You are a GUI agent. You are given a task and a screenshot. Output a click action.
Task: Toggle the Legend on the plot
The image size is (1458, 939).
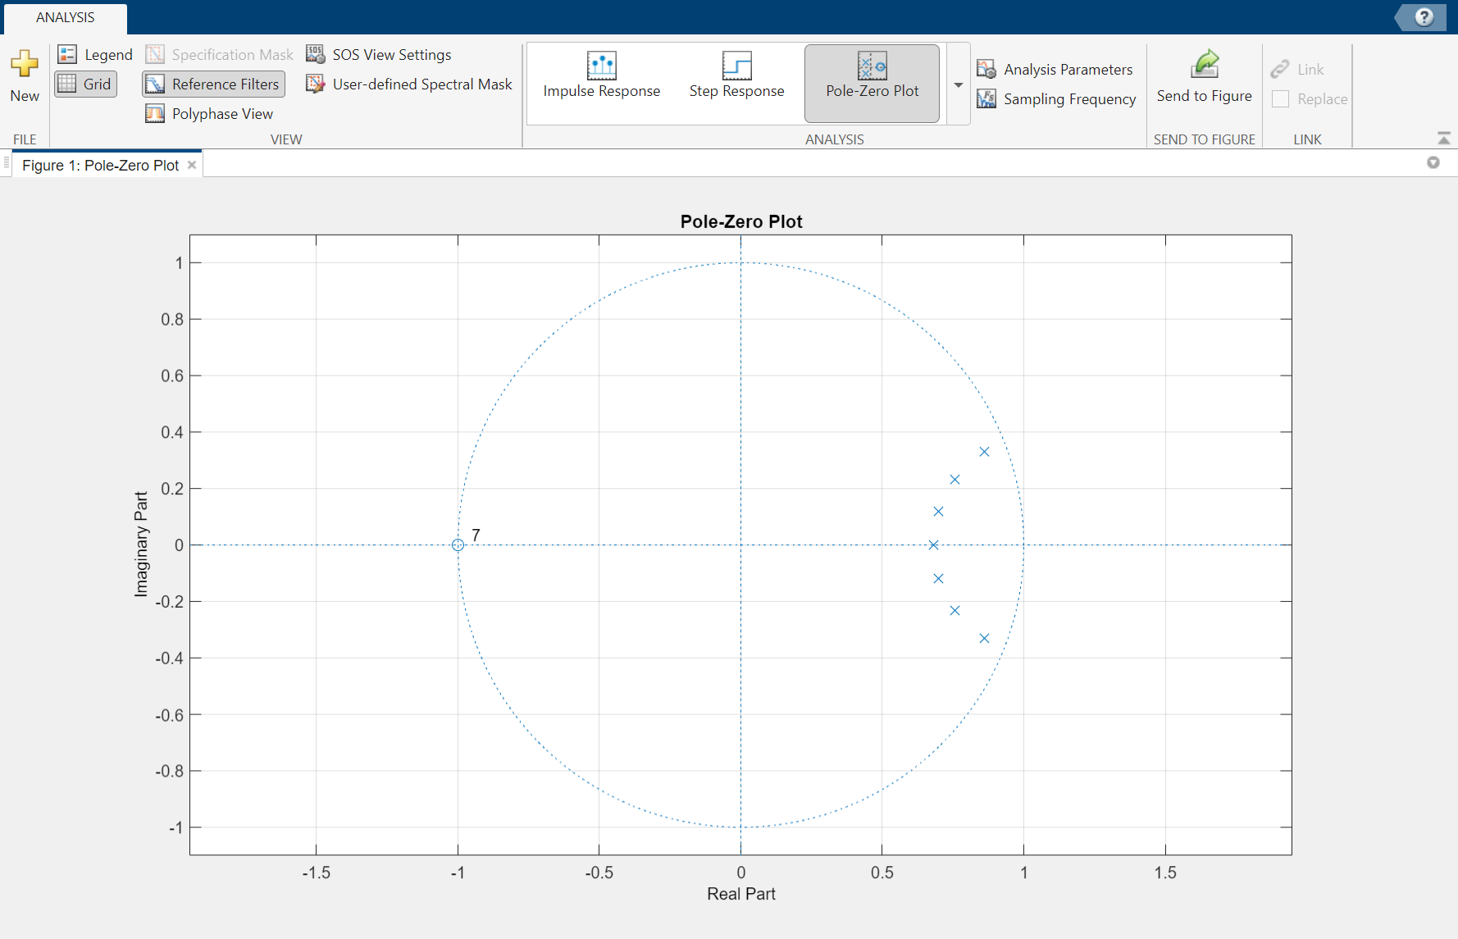click(95, 55)
